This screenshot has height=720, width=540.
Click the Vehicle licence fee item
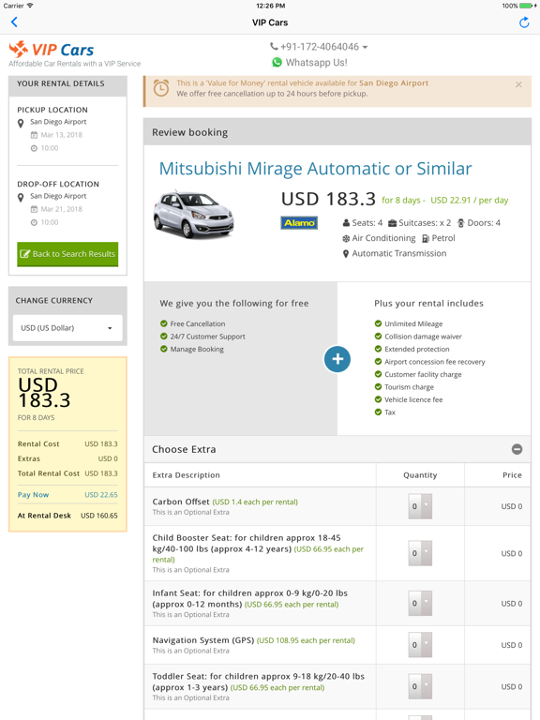[413, 399]
